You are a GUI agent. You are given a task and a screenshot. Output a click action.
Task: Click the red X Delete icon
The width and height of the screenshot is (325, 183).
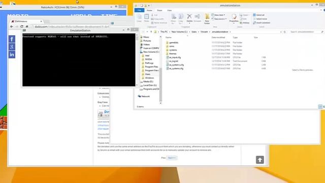(189, 16)
